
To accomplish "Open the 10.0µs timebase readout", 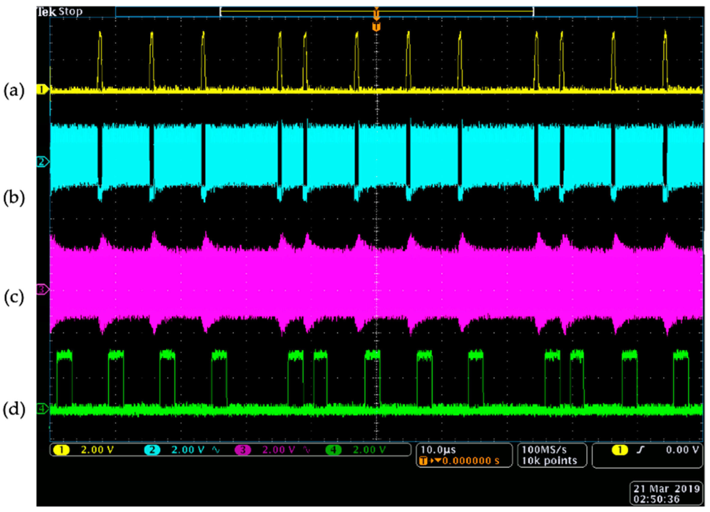I will [438, 450].
